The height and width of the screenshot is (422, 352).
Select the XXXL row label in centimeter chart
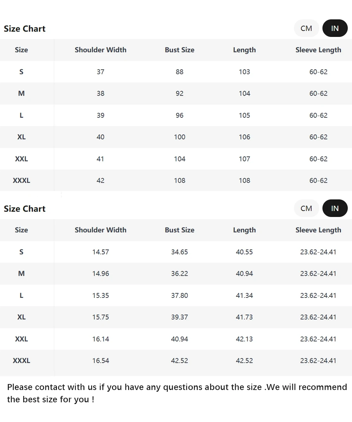[21, 180]
